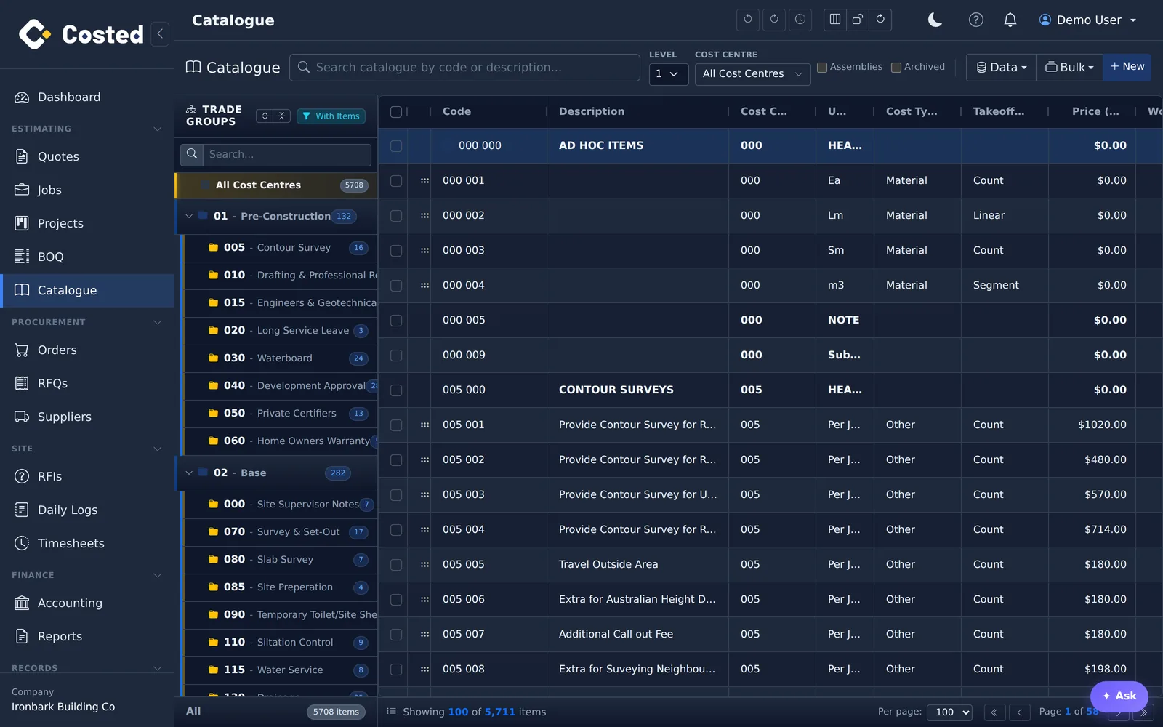Go to first page double-chevron icon

coord(994,712)
